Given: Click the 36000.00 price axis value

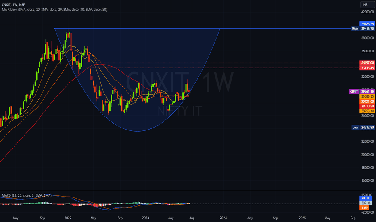Looking at the screenshot, I should click(368, 51).
